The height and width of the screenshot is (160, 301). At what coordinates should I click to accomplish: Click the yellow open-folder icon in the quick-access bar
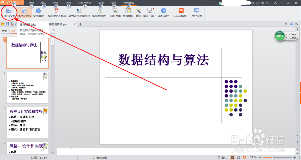(3, 24)
